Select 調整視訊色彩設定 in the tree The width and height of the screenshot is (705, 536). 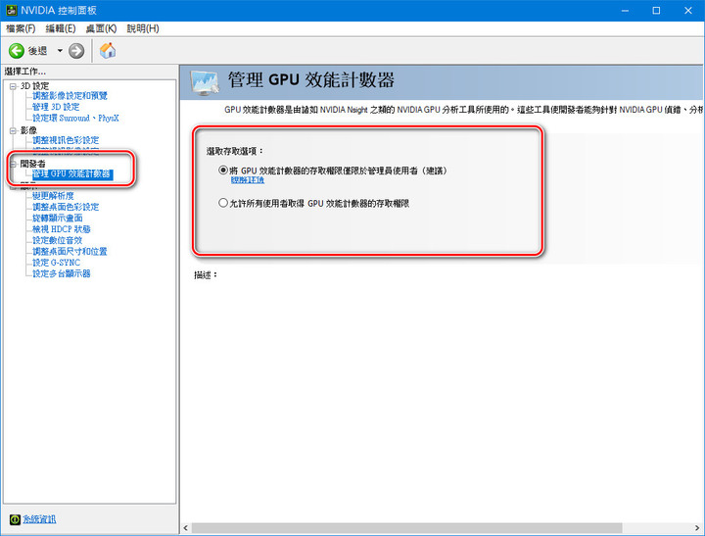coord(66,140)
